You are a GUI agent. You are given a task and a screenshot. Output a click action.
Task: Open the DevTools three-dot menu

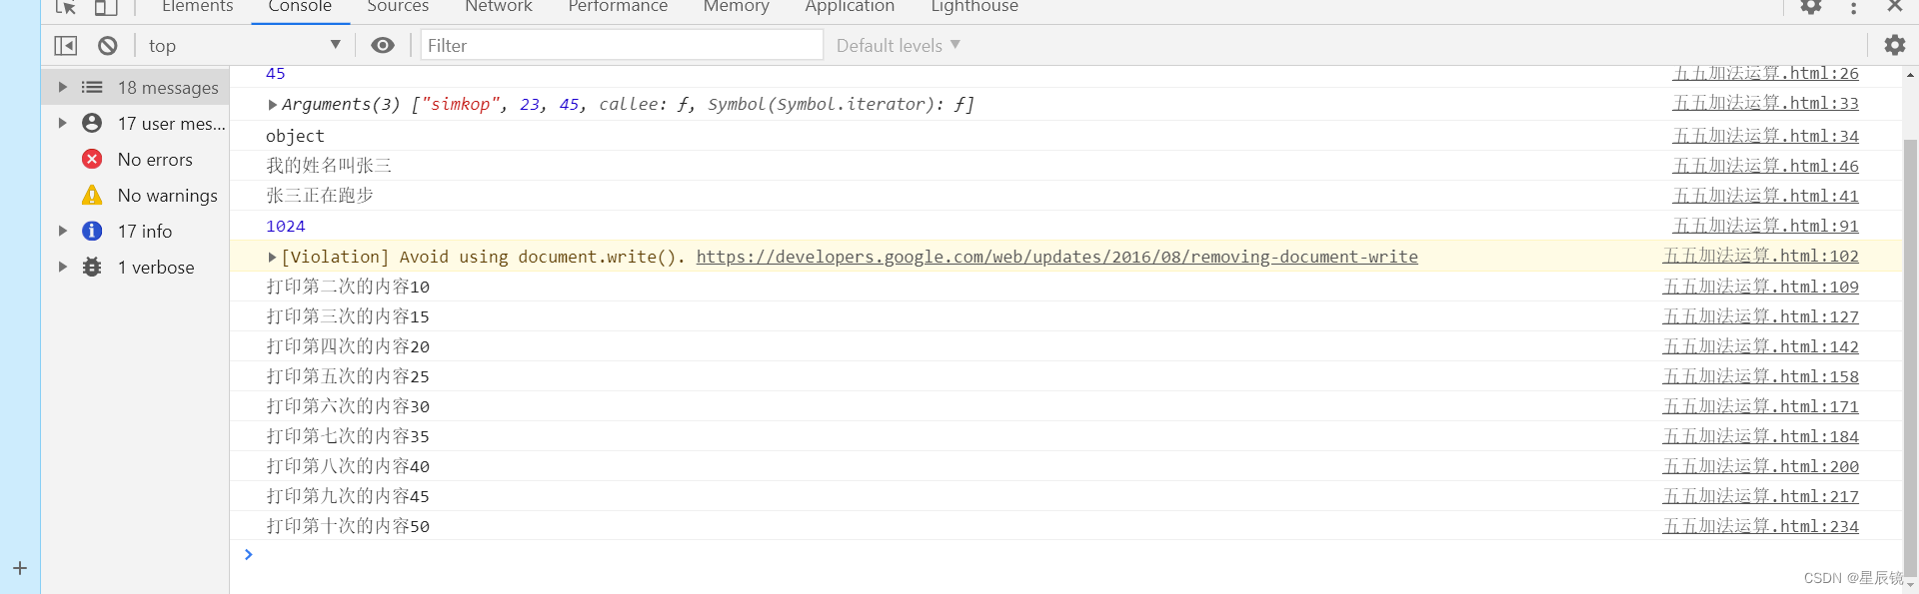[x=1853, y=8]
